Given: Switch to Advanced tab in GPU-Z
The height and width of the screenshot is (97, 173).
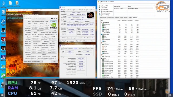Looking at the screenshot, I should [x=38, y=19].
